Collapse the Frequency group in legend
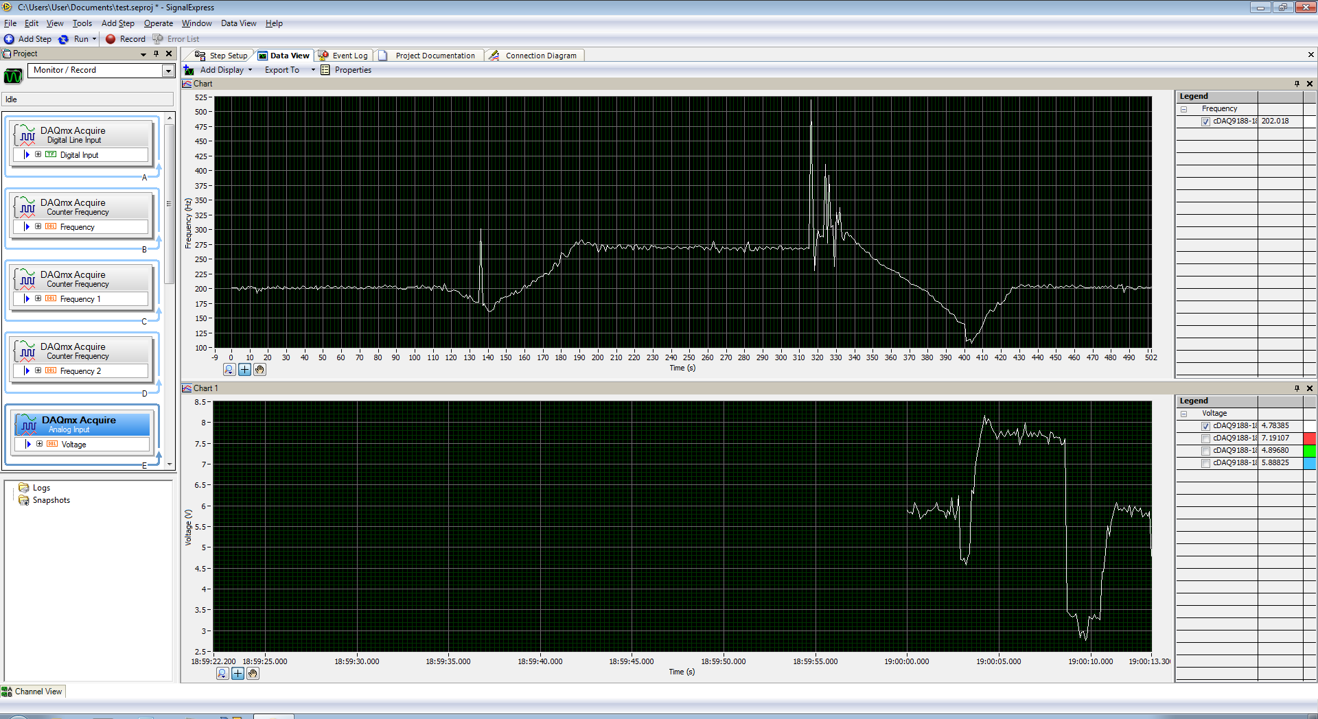The image size is (1318, 719). click(x=1183, y=109)
